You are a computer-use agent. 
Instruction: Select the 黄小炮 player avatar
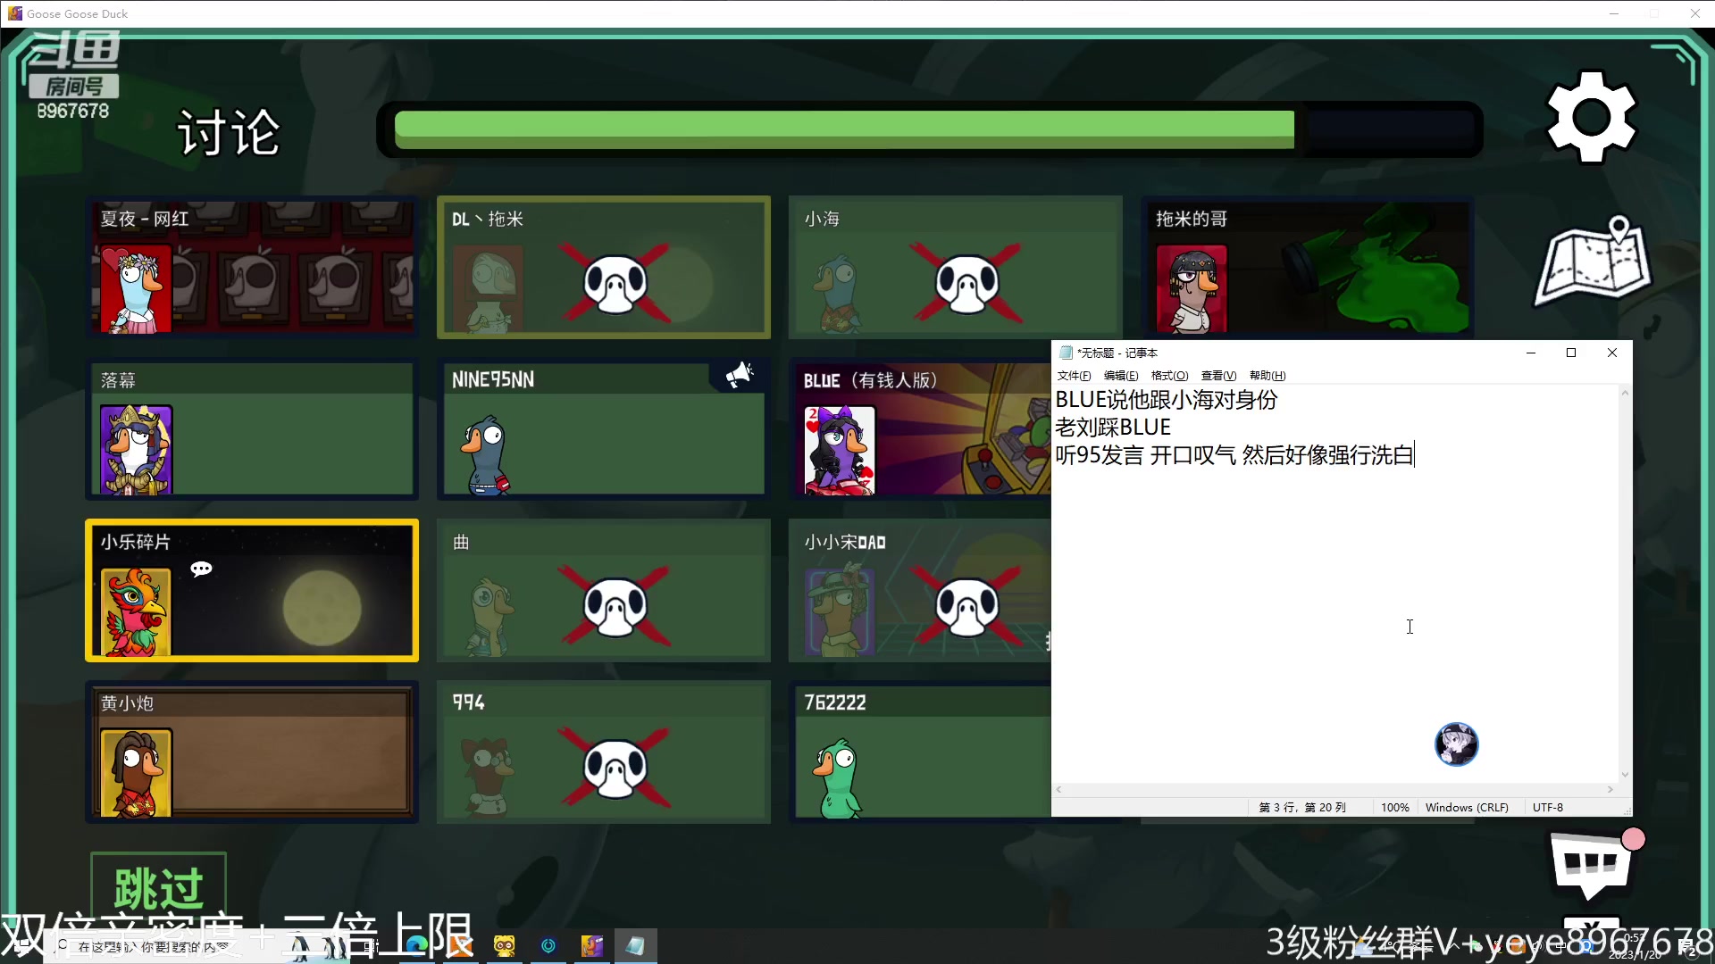136,773
